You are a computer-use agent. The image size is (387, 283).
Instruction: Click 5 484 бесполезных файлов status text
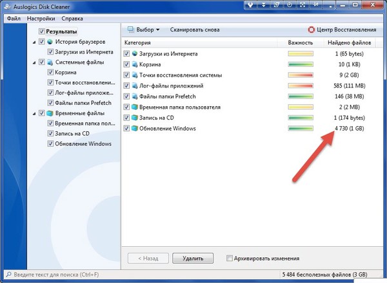tap(325, 275)
